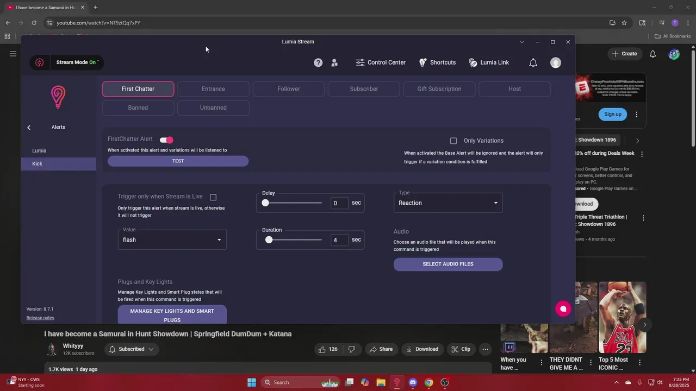Click the Lumia lightbulb logo in sidebar
The width and height of the screenshot is (696, 391).
[58, 97]
